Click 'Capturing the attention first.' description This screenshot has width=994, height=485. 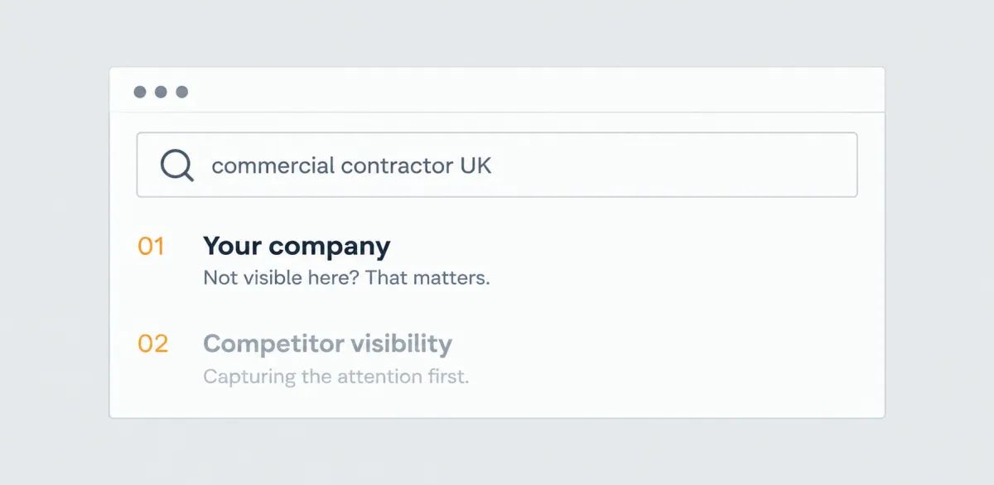click(336, 377)
